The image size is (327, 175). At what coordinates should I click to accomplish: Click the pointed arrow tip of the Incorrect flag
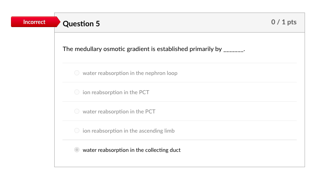(x=59, y=22)
